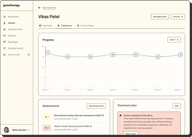
Task: Click the Dashboard home icon
Action: coord(5,17)
